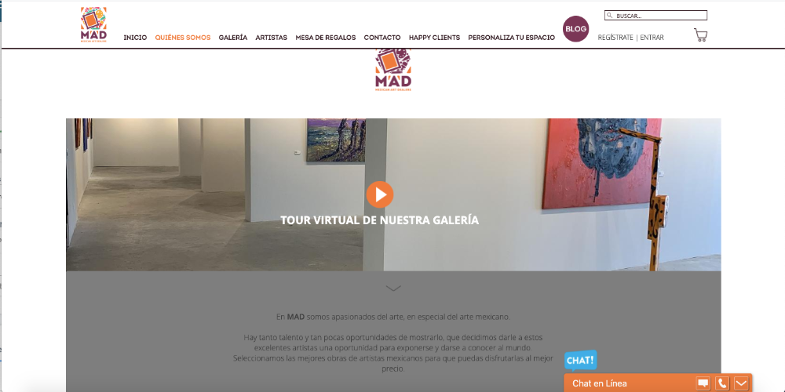
Task: Open the shopping cart icon
Action: click(700, 35)
